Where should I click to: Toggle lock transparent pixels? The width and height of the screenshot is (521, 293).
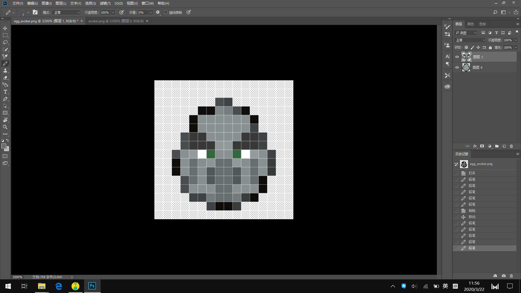[x=466, y=47]
